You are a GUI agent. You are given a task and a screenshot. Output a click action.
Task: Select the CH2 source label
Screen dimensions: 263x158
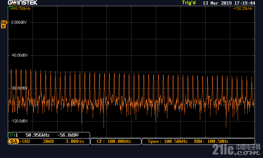click(x=26, y=142)
